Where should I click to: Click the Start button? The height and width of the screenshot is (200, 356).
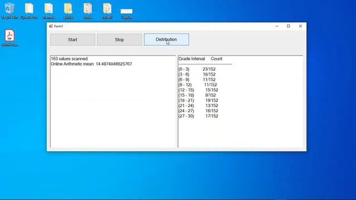pyautogui.click(x=73, y=39)
